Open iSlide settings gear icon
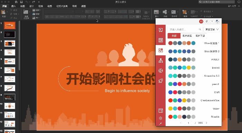Screen dimensions: 242x133 (160, 118)
